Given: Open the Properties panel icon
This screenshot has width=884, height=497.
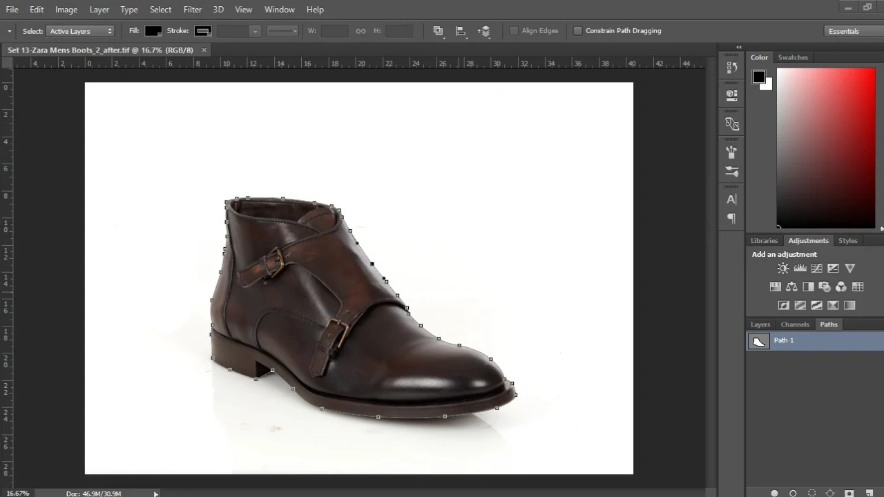Looking at the screenshot, I should pos(731,94).
